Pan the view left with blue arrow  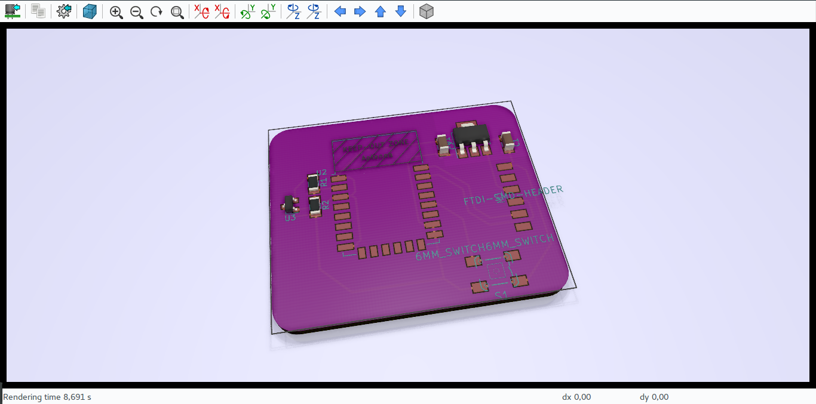click(x=340, y=11)
